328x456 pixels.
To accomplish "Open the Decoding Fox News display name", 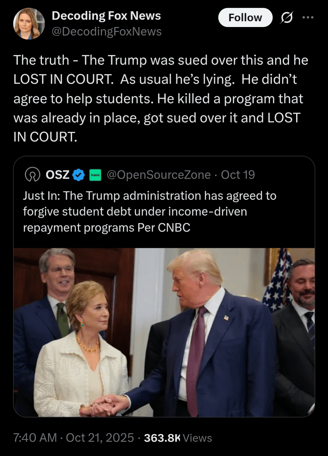I will click(x=106, y=16).
